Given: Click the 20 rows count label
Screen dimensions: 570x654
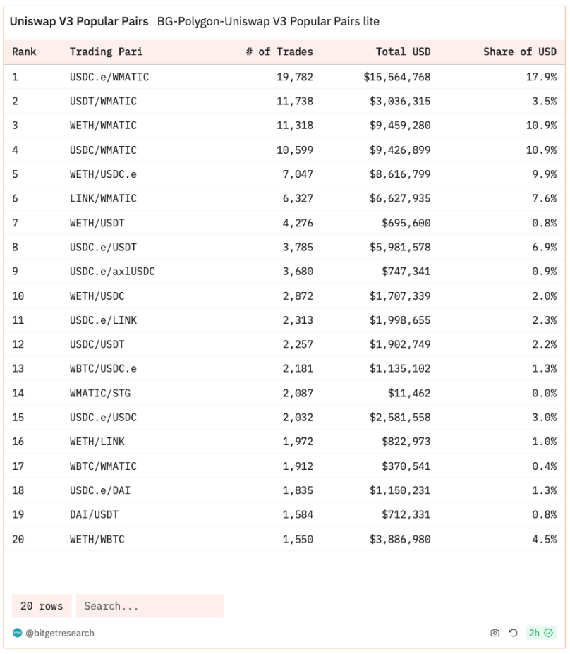Looking at the screenshot, I should 42,606.
